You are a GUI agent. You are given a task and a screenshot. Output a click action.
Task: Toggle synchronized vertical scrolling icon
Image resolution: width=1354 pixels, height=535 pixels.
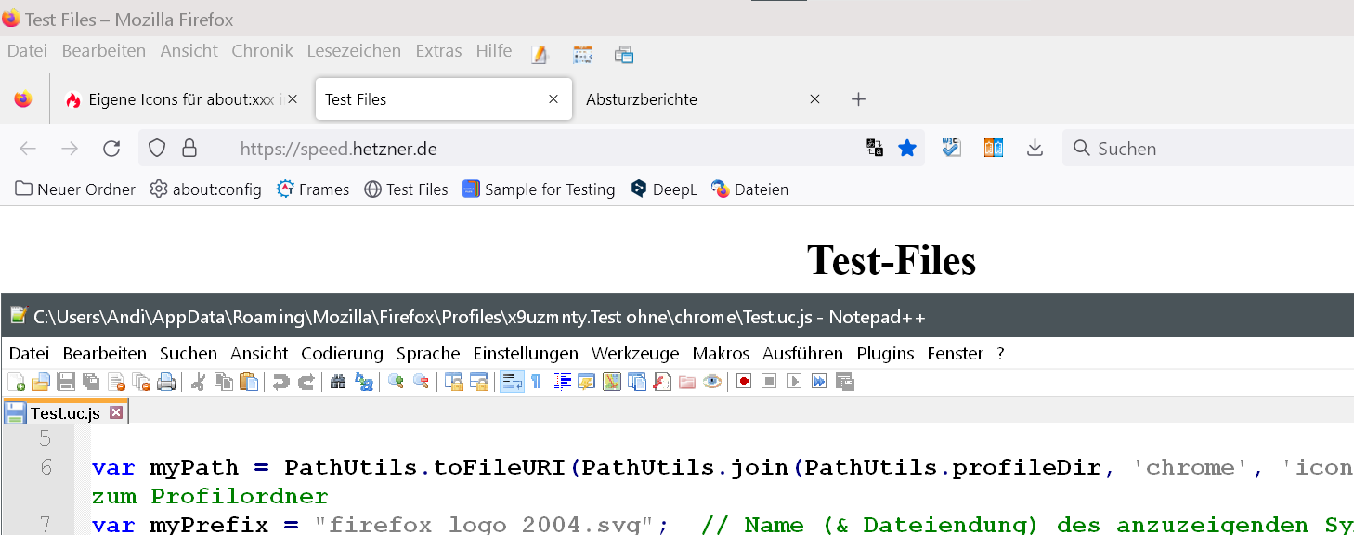pos(454,382)
